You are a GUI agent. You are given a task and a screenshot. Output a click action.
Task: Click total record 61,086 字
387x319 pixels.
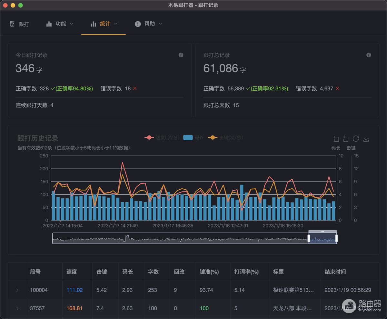(x=224, y=68)
